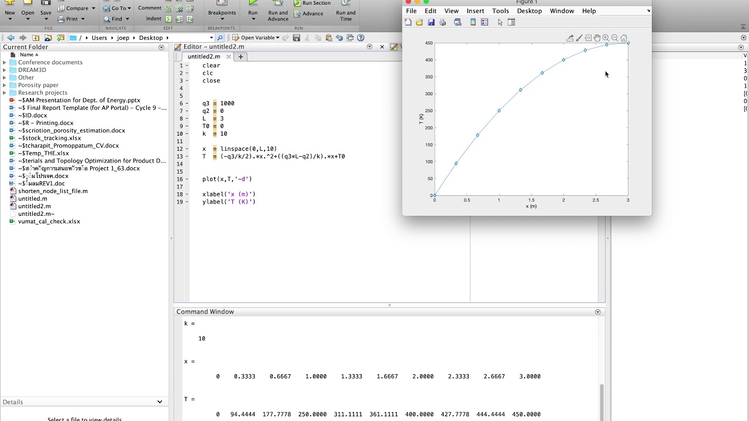Click the Desktop segment in folder path
Screen dimensions: 749x421
(151, 38)
